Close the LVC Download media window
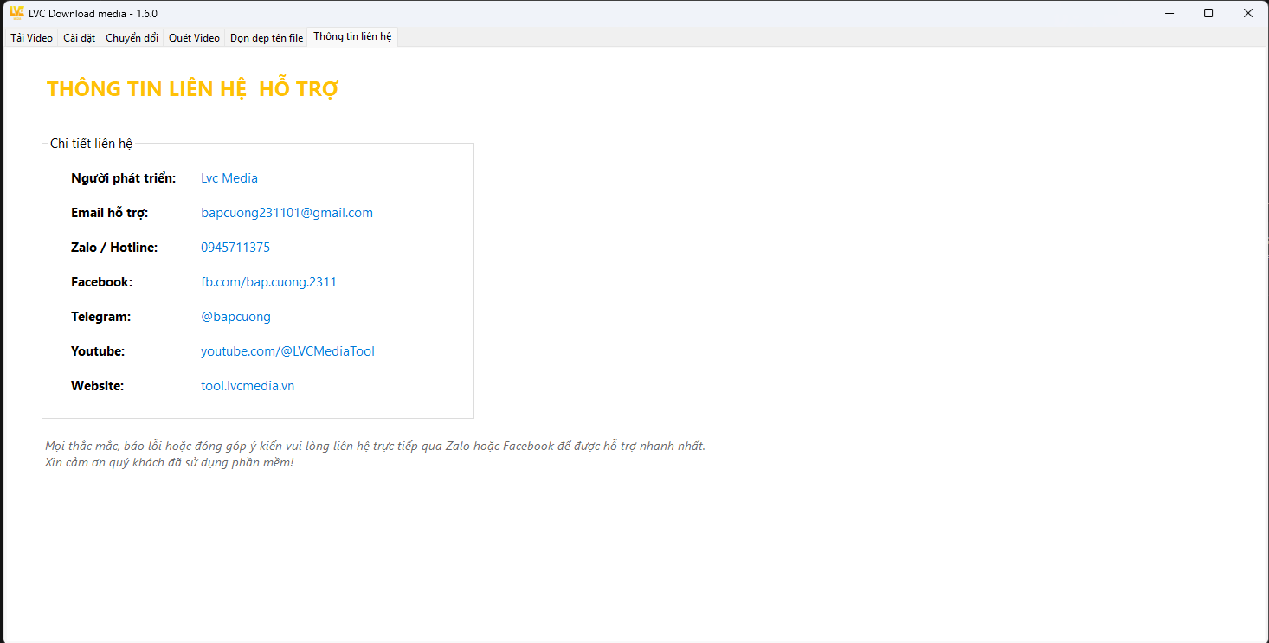1269x643 pixels. pos(1248,13)
